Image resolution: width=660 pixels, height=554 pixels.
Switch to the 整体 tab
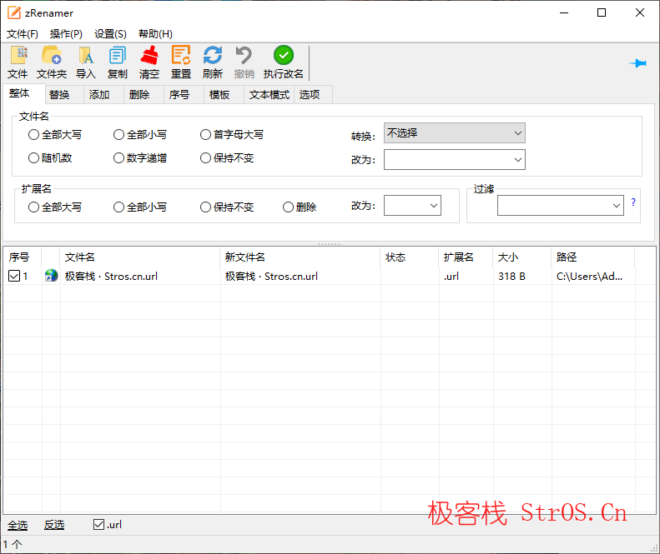pyautogui.click(x=24, y=93)
